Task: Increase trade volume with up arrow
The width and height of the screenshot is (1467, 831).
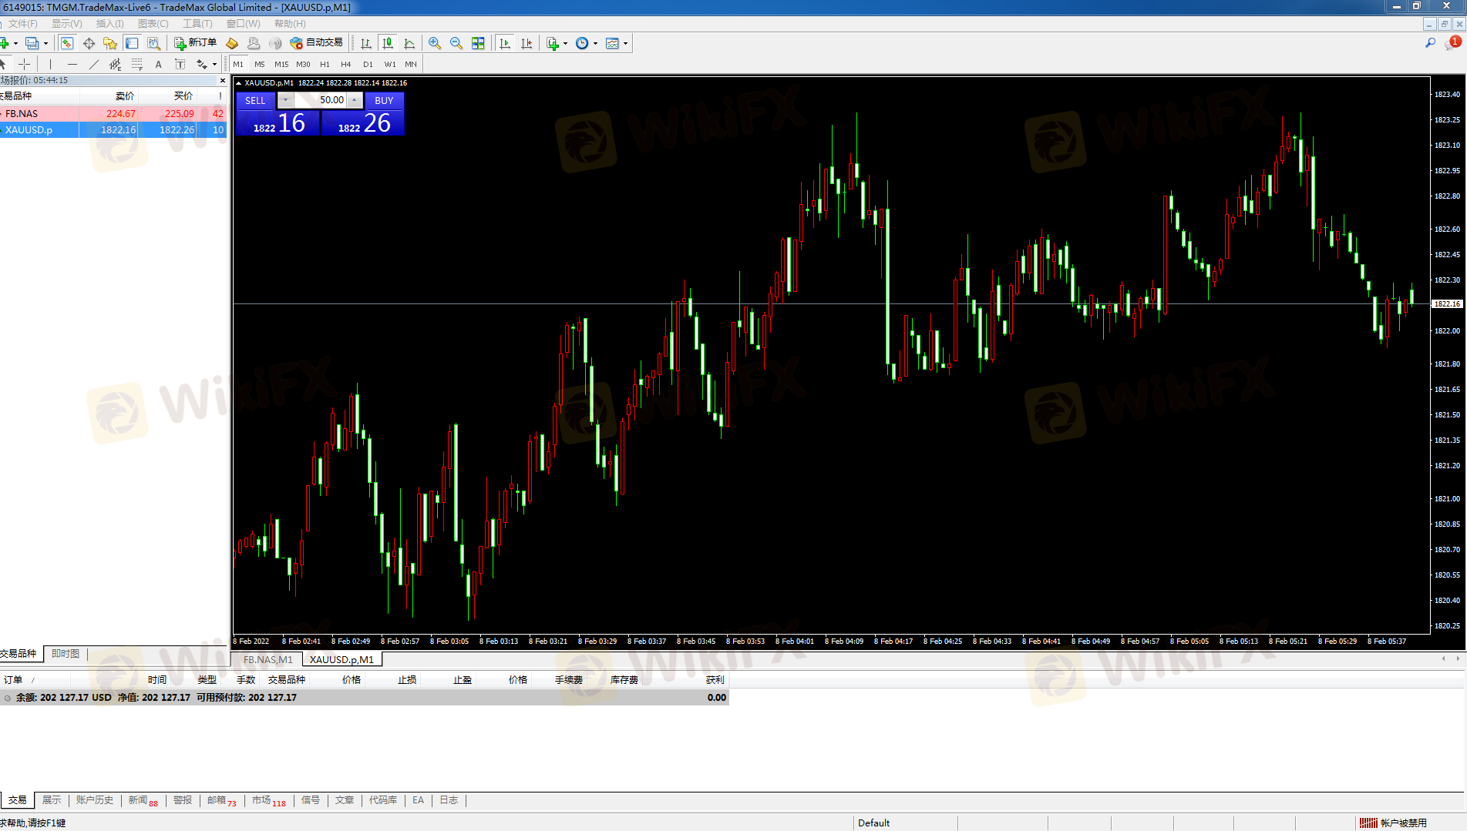Action: 355,100
